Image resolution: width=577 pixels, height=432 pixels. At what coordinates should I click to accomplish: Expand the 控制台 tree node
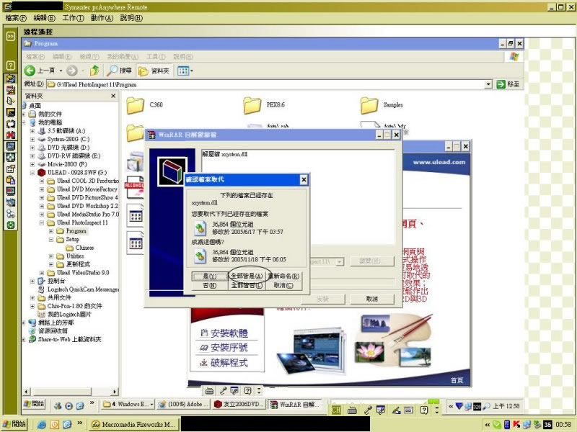[x=32, y=281]
